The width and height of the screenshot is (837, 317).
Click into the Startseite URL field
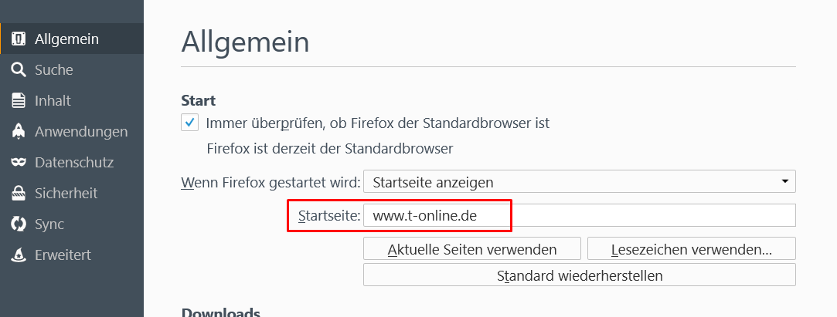(x=579, y=215)
